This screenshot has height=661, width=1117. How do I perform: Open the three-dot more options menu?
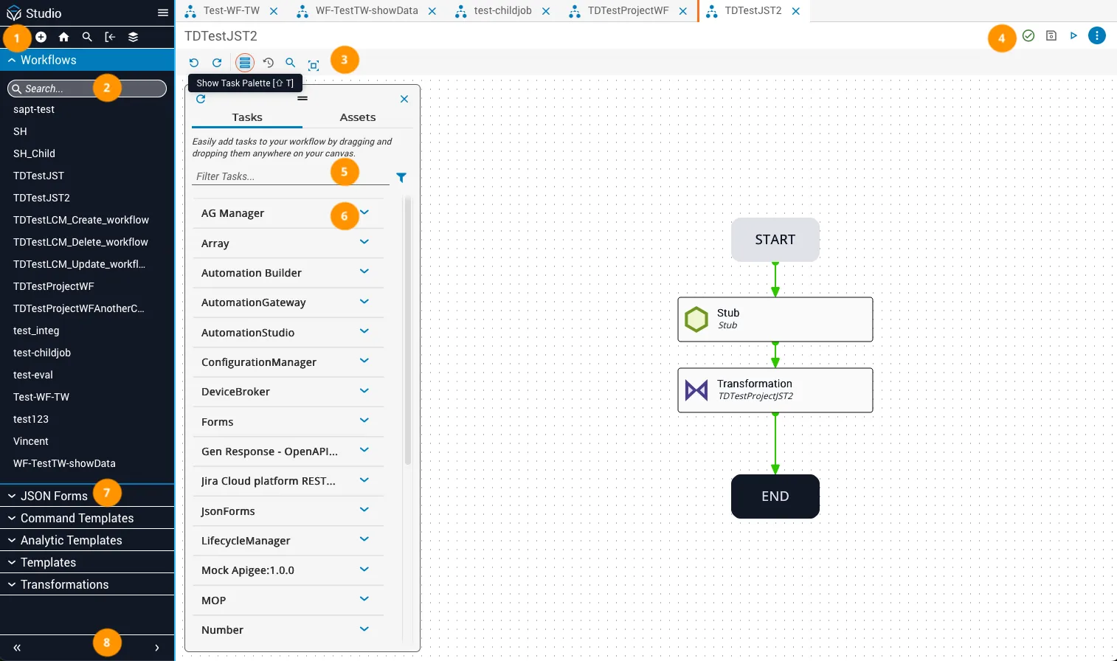tap(1097, 35)
